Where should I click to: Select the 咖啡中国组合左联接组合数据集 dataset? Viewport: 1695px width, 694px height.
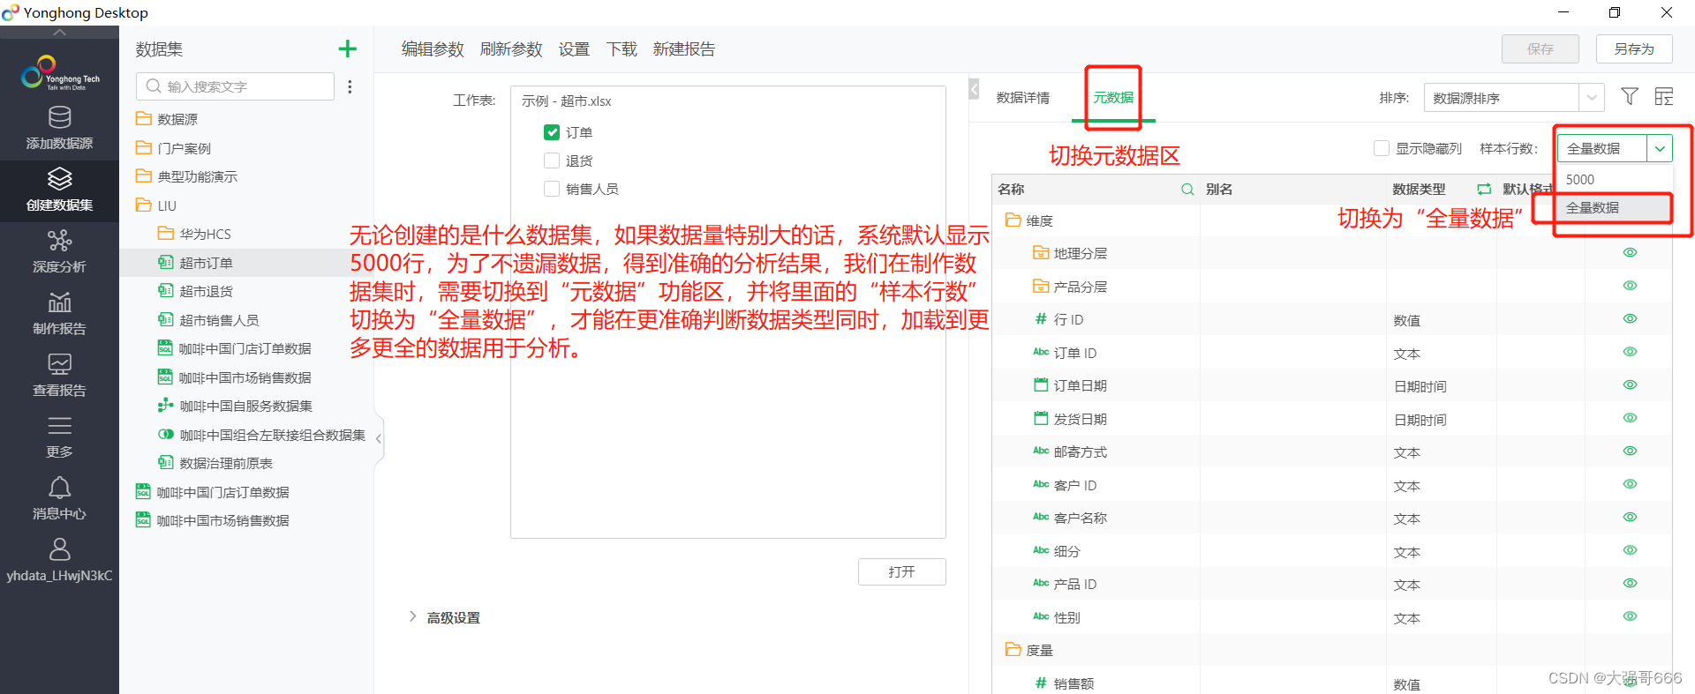(272, 435)
